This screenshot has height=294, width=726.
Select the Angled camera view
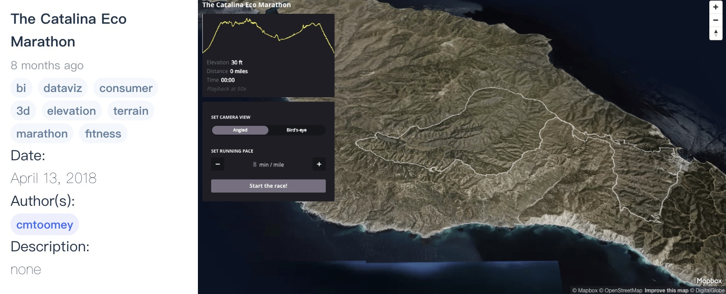tap(240, 130)
